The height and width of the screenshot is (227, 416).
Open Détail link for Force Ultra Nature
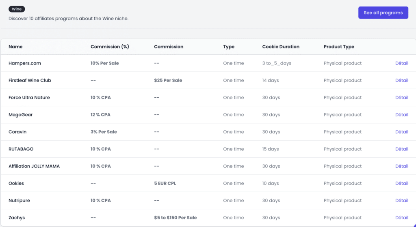click(x=402, y=98)
